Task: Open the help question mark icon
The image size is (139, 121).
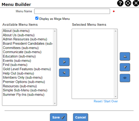Action: click(120, 3)
